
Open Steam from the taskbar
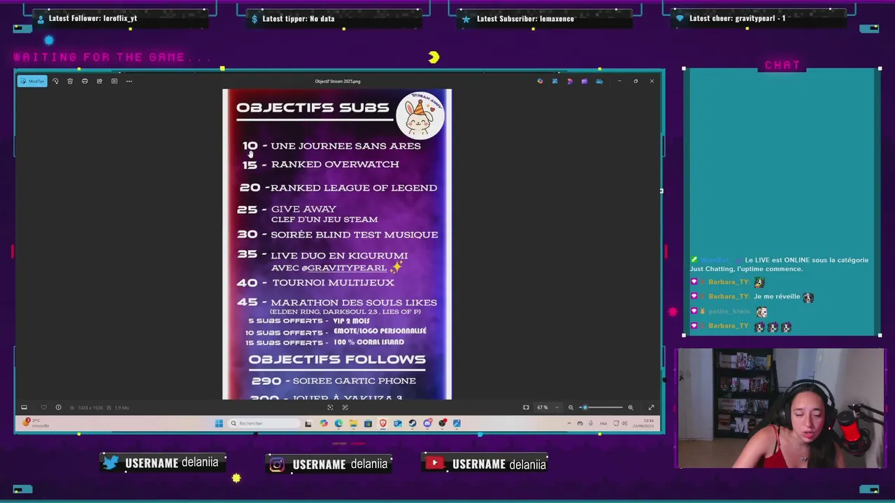click(x=412, y=423)
